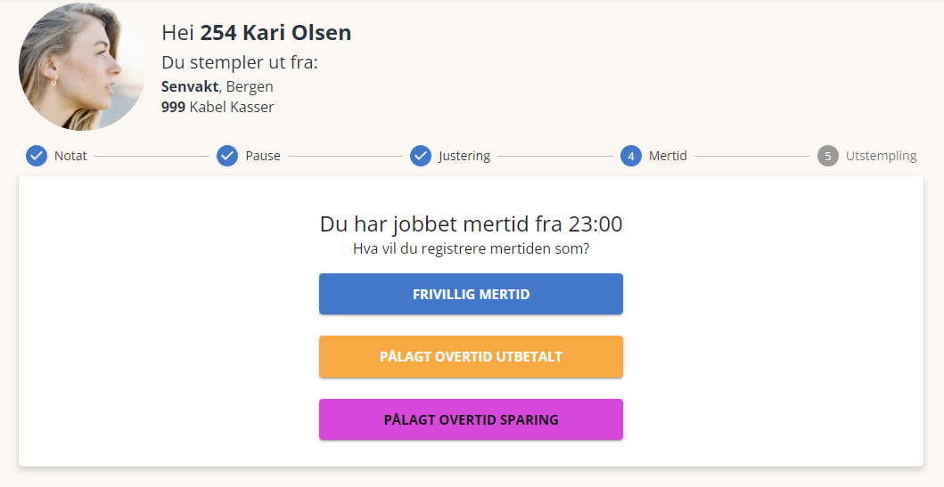The image size is (944, 487).
Task: Click the heading Du har jobbet mertid fra 23:00
Action: pos(471,223)
